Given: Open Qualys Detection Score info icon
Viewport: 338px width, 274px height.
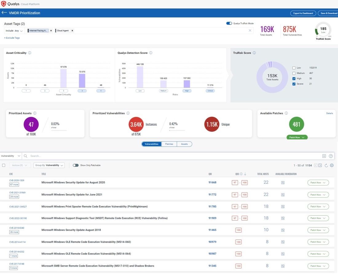Looking at the screenshot, I should coord(151,53).
